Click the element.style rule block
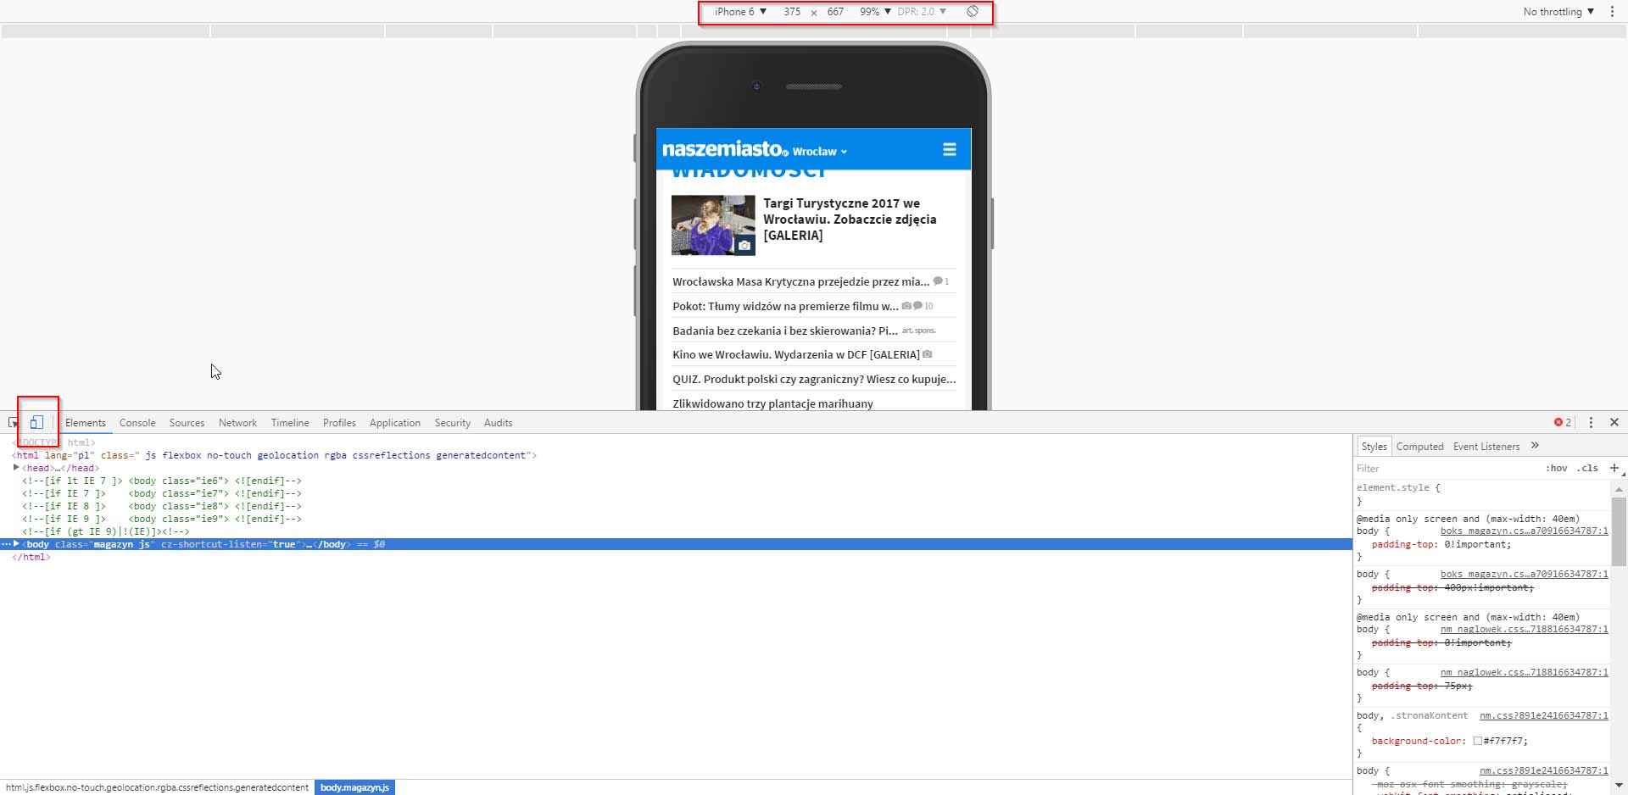1628x795 pixels. tap(1481, 494)
